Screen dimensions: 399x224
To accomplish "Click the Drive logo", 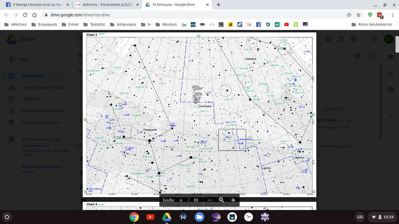I will [x=20, y=39].
